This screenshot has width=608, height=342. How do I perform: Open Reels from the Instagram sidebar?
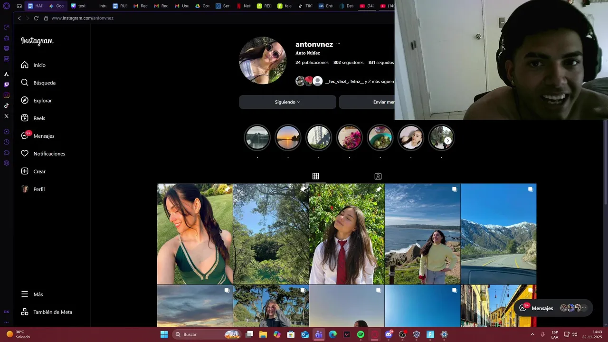point(33,118)
